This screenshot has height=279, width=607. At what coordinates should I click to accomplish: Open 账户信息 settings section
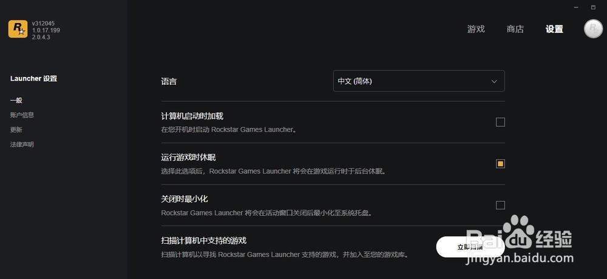point(22,115)
